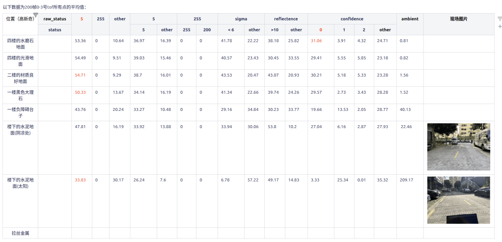
Task: Select the raw_status column header
Action: point(55,19)
